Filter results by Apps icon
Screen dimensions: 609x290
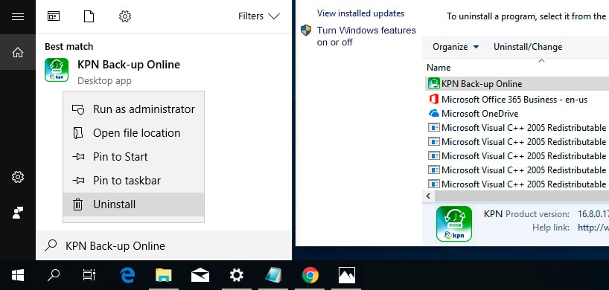click(54, 16)
